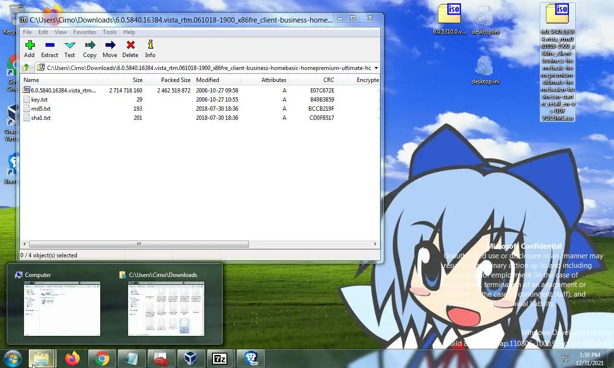Sort by CRC column header
This screenshot has width=614, height=368.
pos(313,80)
